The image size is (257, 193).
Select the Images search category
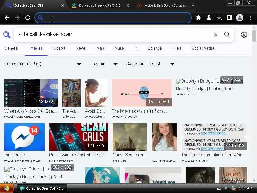tap(36, 48)
